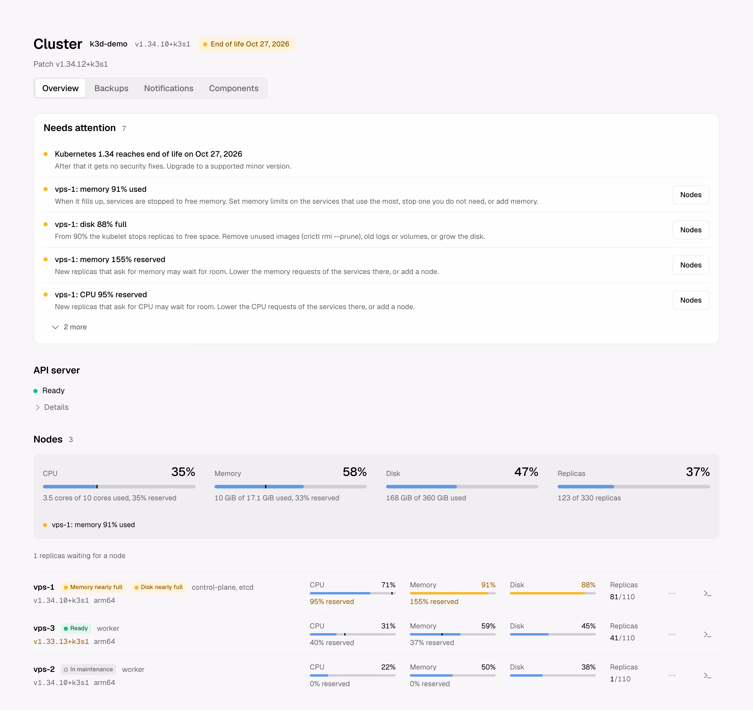Select the vps-2 node name

click(44, 669)
